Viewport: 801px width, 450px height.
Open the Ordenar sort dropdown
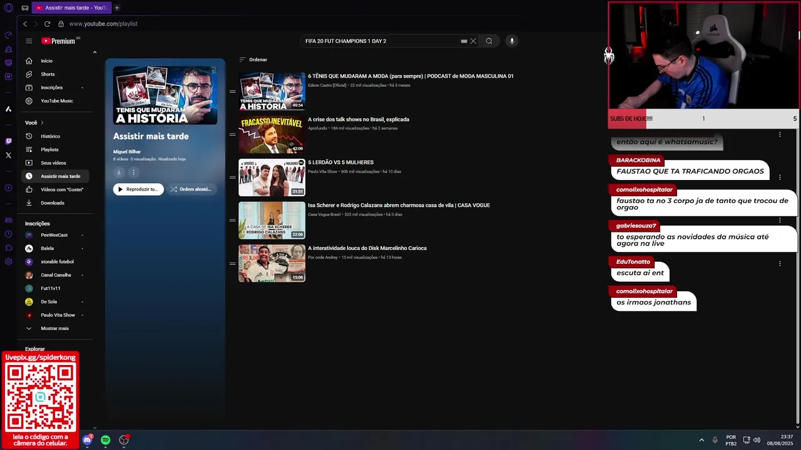point(253,59)
